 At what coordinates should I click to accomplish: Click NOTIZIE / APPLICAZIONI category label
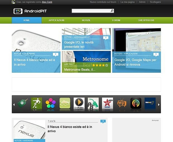click(x=126, y=54)
